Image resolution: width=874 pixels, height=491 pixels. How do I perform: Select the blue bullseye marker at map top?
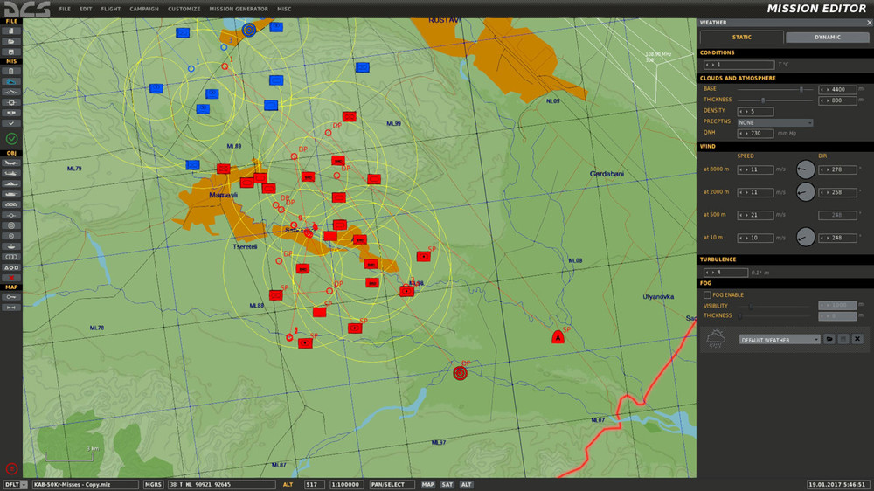(249, 30)
